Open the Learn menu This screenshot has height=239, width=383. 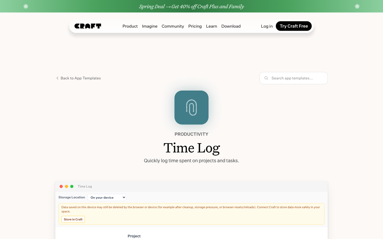coord(211,26)
